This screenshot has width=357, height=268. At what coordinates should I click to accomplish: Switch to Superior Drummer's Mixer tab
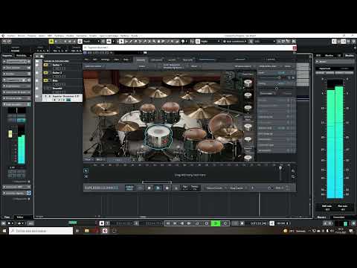pos(172,60)
